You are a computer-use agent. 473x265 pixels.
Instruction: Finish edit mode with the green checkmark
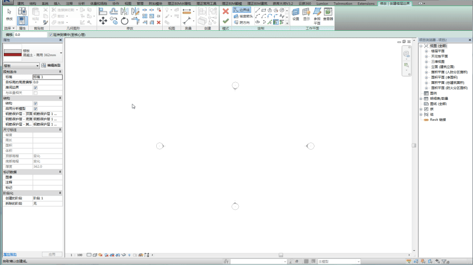tap(225, 21)
